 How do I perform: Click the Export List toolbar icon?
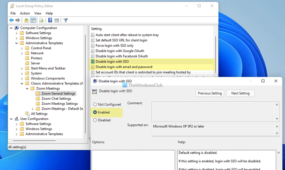click(41, 20)
